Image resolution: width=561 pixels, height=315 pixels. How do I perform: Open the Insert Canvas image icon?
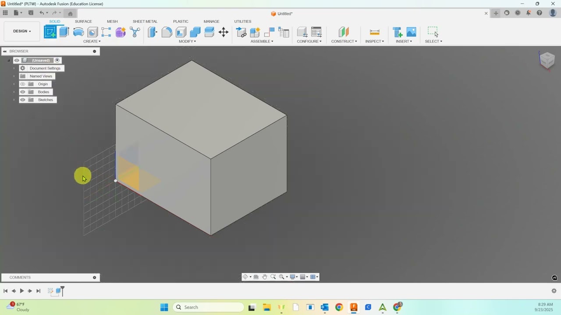[411, 32]
